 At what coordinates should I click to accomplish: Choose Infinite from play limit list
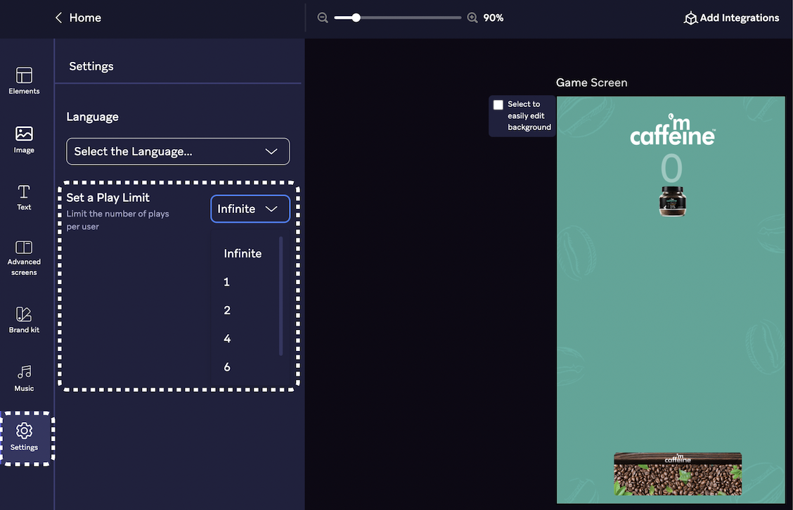click(x=243, y=253)
